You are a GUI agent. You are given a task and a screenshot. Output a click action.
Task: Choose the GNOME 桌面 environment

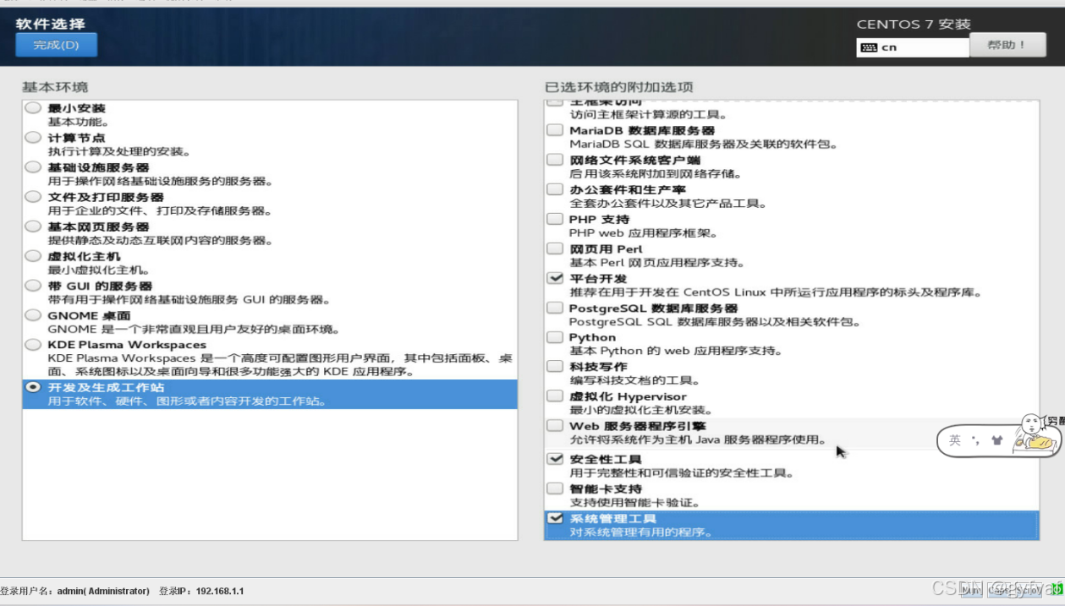click(33, 315)
